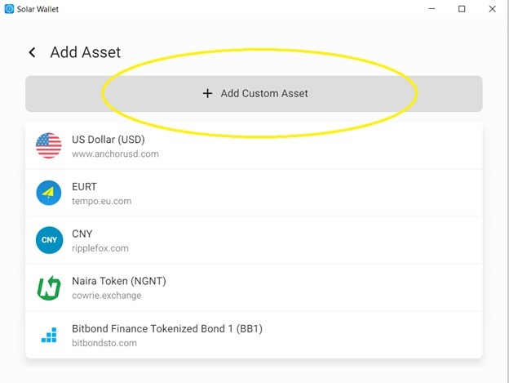Click the cowrie.exchange domain text

click(x=107, y=296)
